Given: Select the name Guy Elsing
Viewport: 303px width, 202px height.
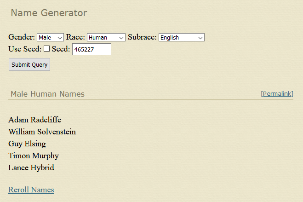Looking at the screenshot, I should 27,144.
